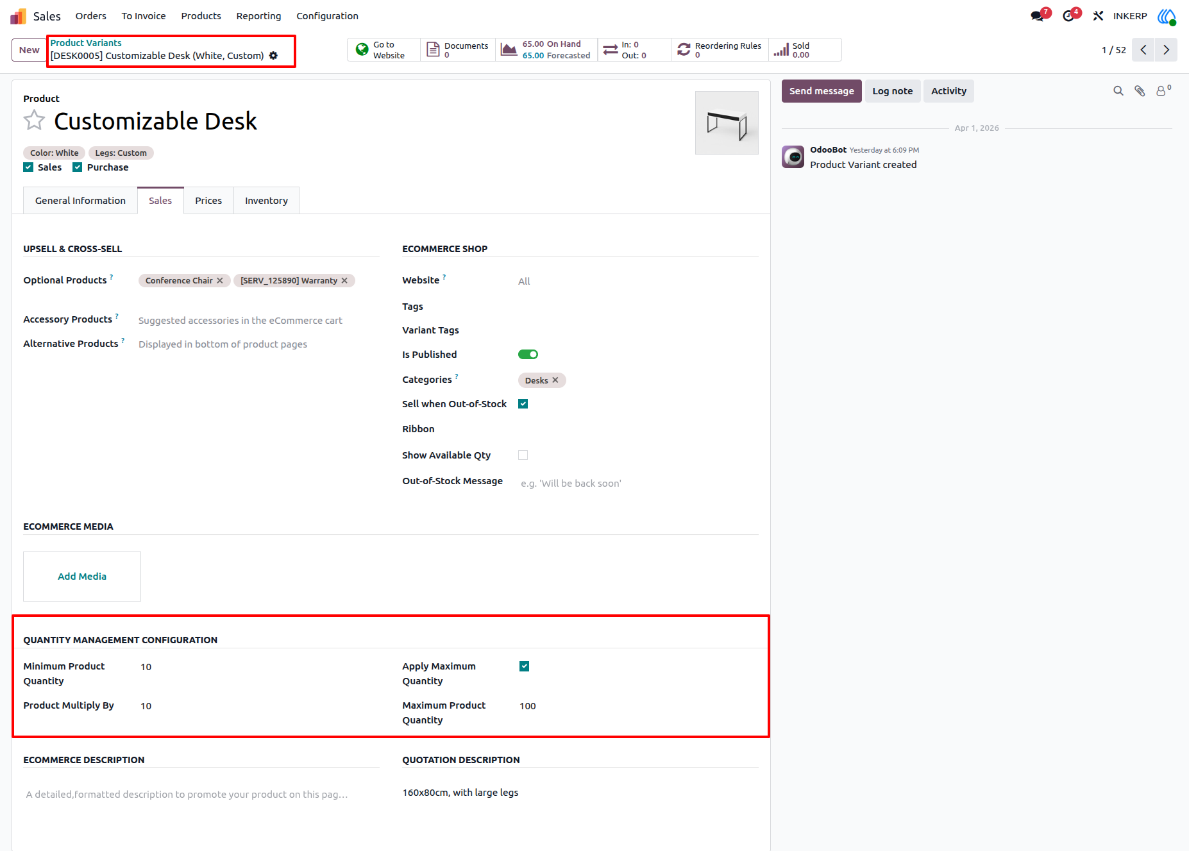Uncheck Sell when Out-of-Stock
Image resolution: width=1189 pixels, height=851 pixels.
pos(523,404)
